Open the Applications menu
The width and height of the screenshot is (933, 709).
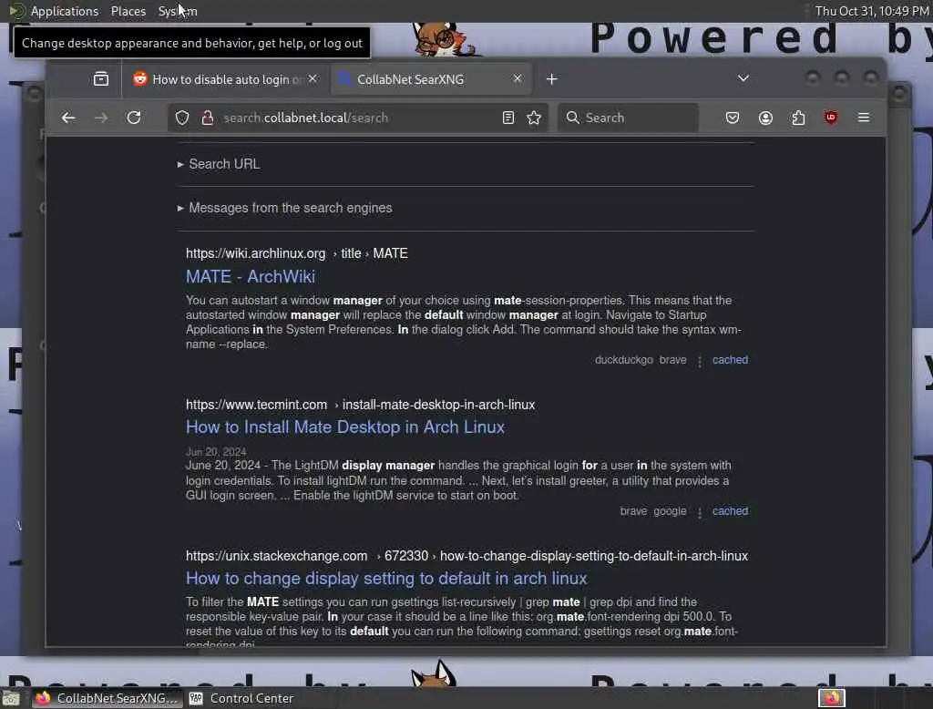point(65,11)
